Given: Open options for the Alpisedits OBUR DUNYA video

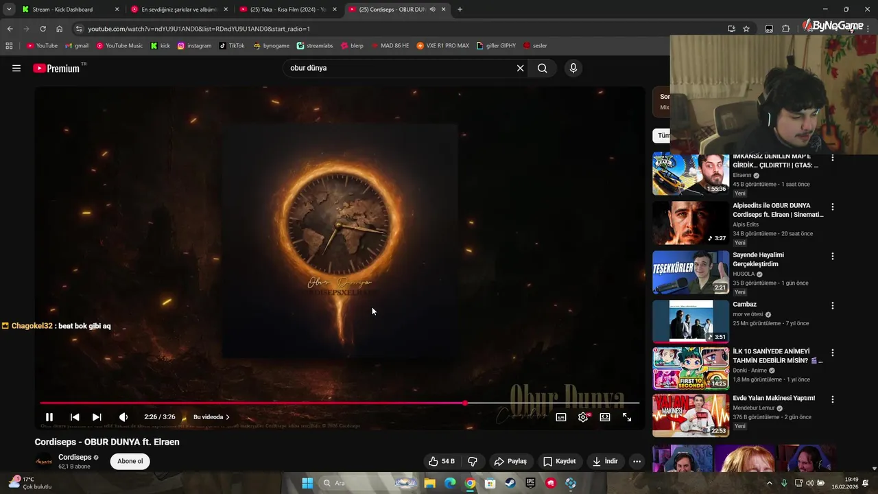Looking at the screenshot, I should [833, 207].
